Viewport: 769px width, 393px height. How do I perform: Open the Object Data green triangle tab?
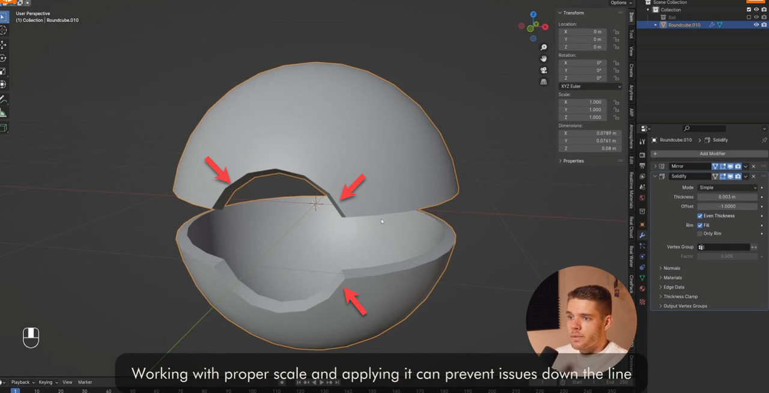642,278
